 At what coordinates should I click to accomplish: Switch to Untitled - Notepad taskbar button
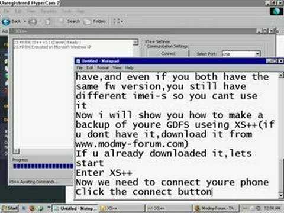click(x=75, y=208)
